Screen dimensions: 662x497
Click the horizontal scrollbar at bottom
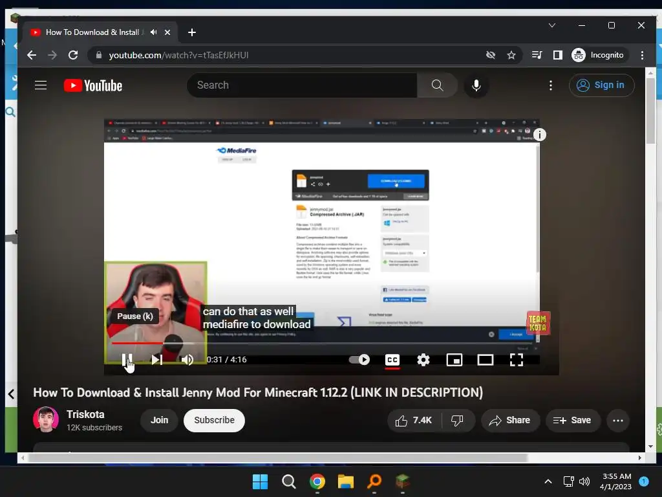click(x=278, y=458)
